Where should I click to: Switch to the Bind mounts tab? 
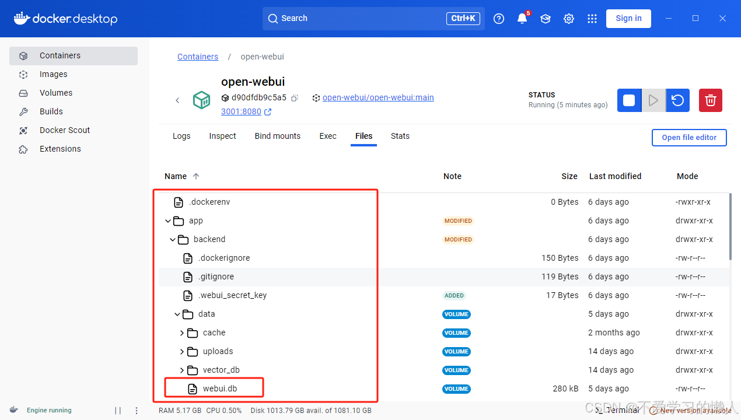point(278,136)
